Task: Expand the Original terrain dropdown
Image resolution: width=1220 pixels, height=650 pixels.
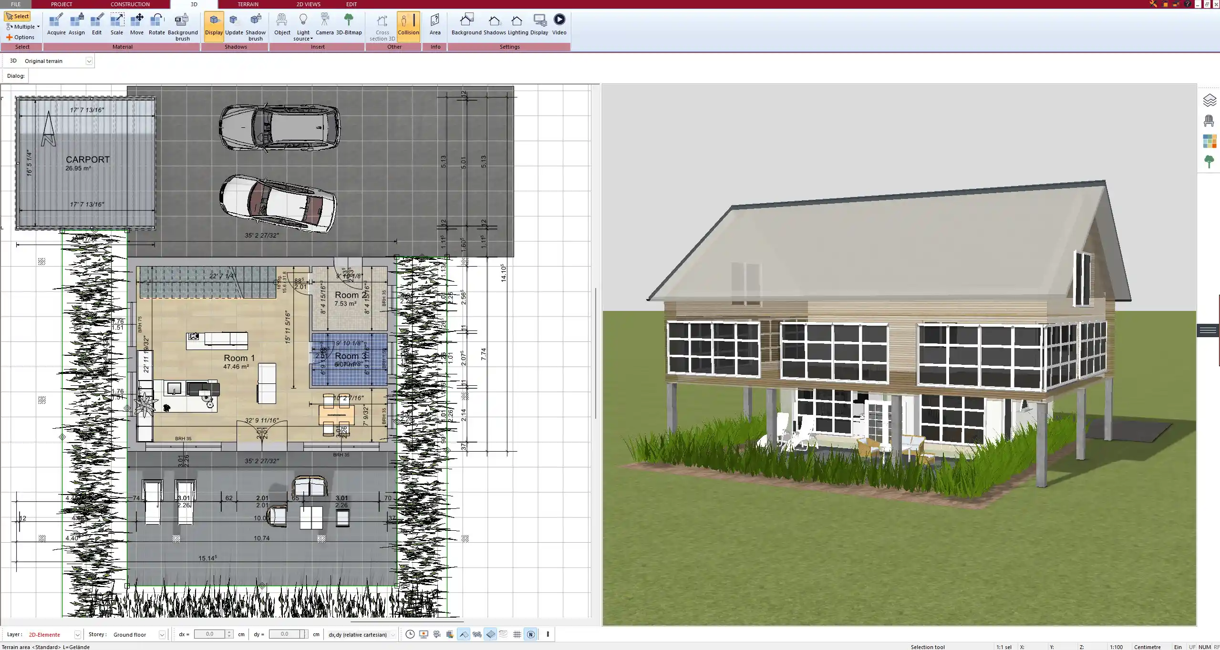Action: tap(89, 61)
